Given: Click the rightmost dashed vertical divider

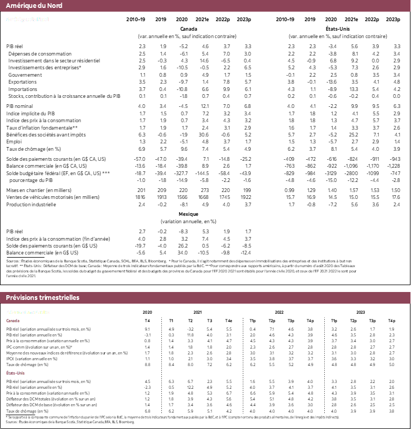Looking at the screenshot, I should [x=324, y=365].
